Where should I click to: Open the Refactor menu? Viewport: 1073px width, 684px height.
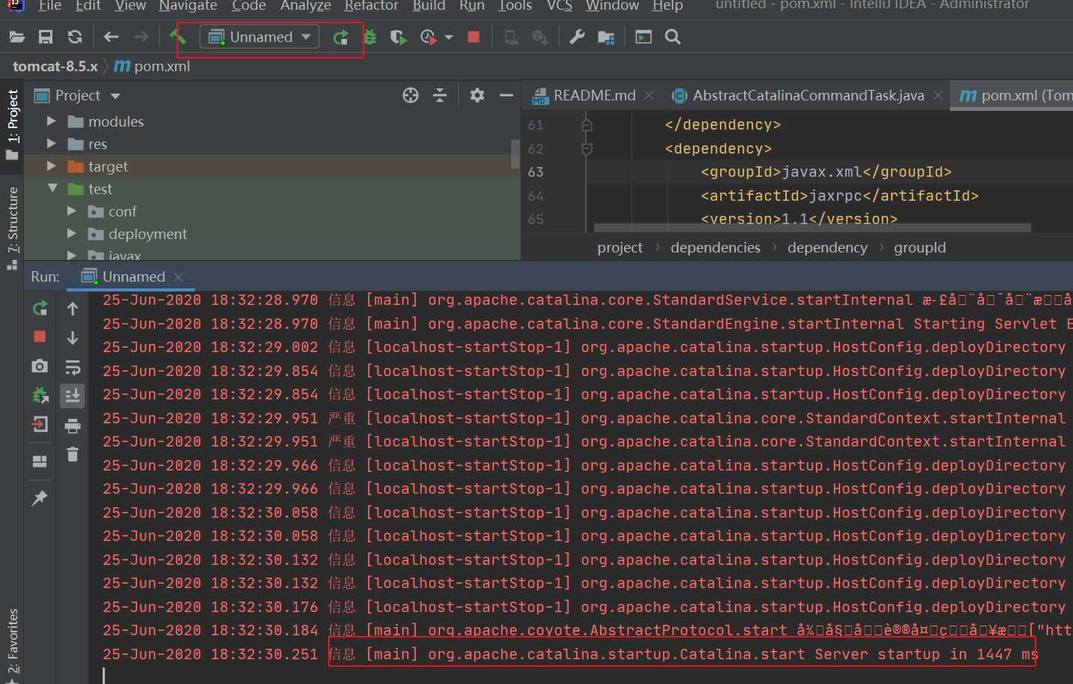point(371,5)
